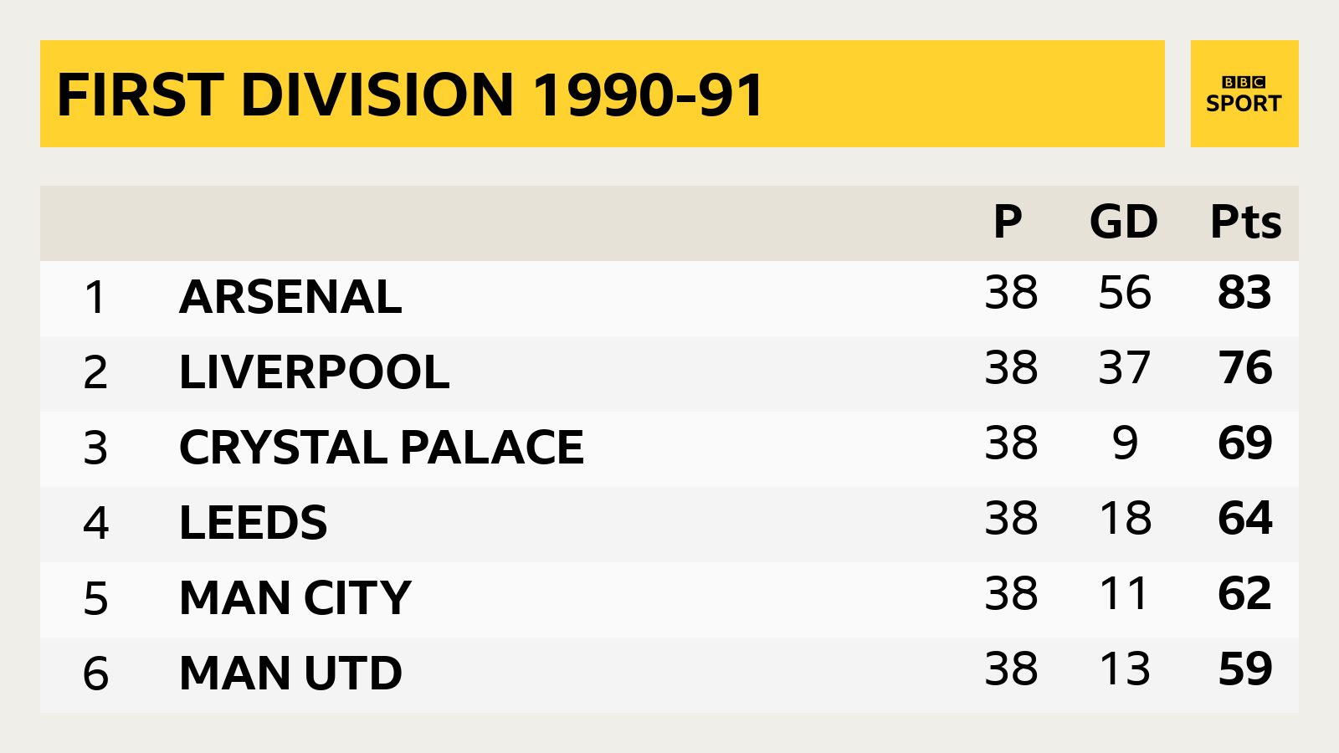The image size is (1339, 753).
Task: Click the P column header
Action: click(x=1008, y=222)
